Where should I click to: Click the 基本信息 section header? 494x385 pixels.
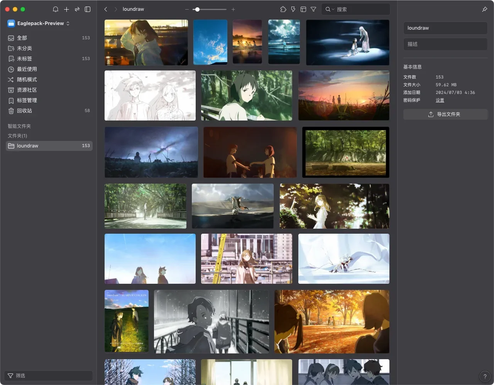(413, 67)
